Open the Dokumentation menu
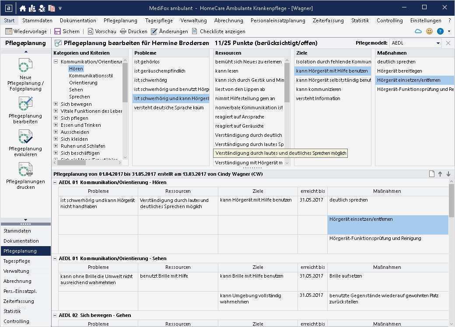455x327 pixels. tap(78, 21)
